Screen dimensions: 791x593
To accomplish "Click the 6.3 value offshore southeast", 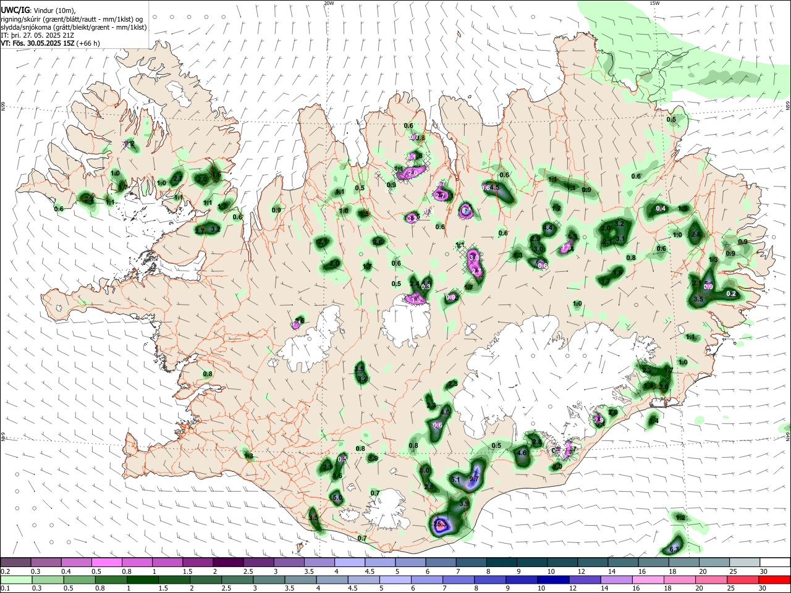I will tap(674, 549).
